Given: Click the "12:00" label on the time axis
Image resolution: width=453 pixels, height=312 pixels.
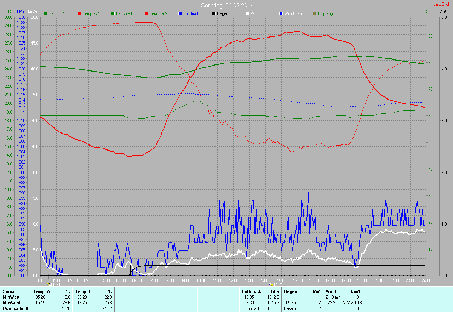Looking at the screenshot, I should (x=233, y=280).
